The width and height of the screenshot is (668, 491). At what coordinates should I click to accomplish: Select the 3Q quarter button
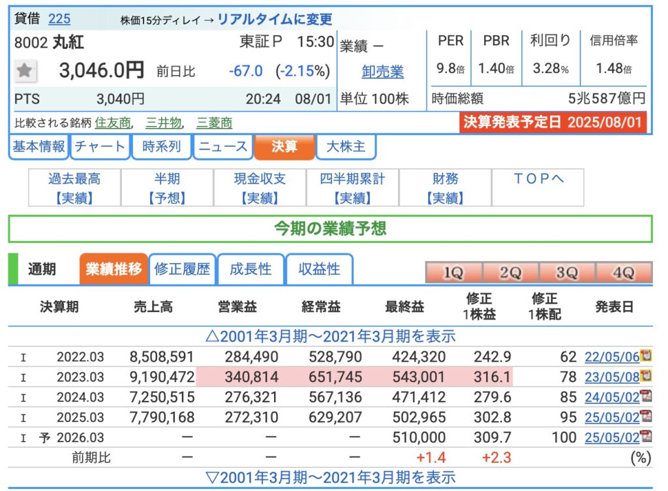[x=567, y=272]
